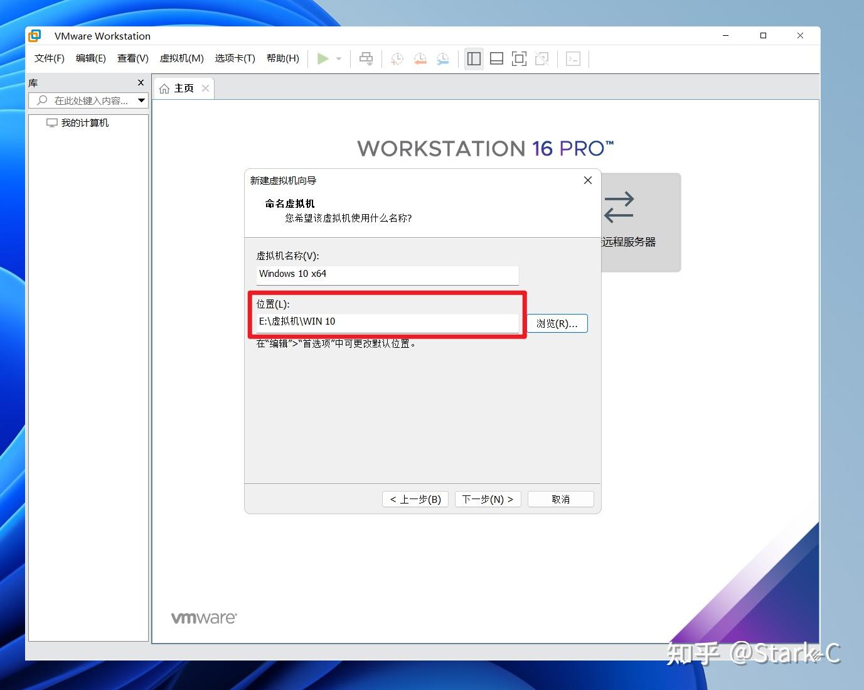Open the home icon on the tab
Viewport: 864px width, 690px height.
point(164,88)
